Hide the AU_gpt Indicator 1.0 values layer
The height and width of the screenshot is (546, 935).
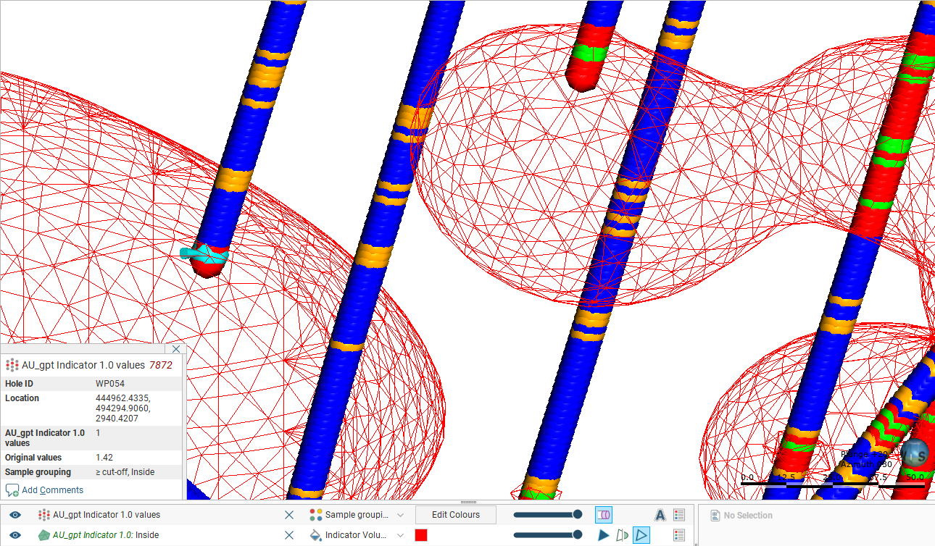click(x=15, y=515)
